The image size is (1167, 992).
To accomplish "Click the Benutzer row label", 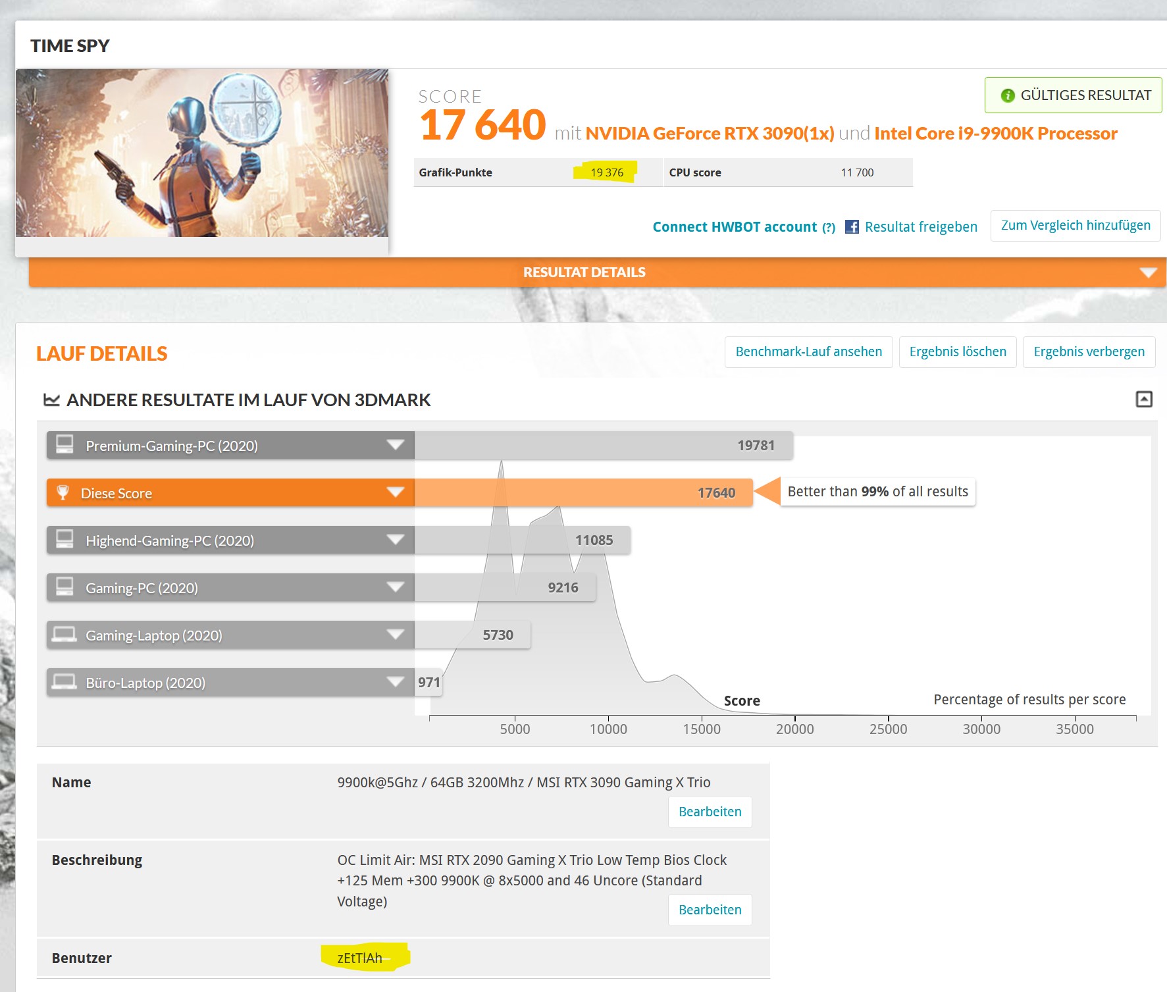I will pyautogui.click(x=82, y=958).
